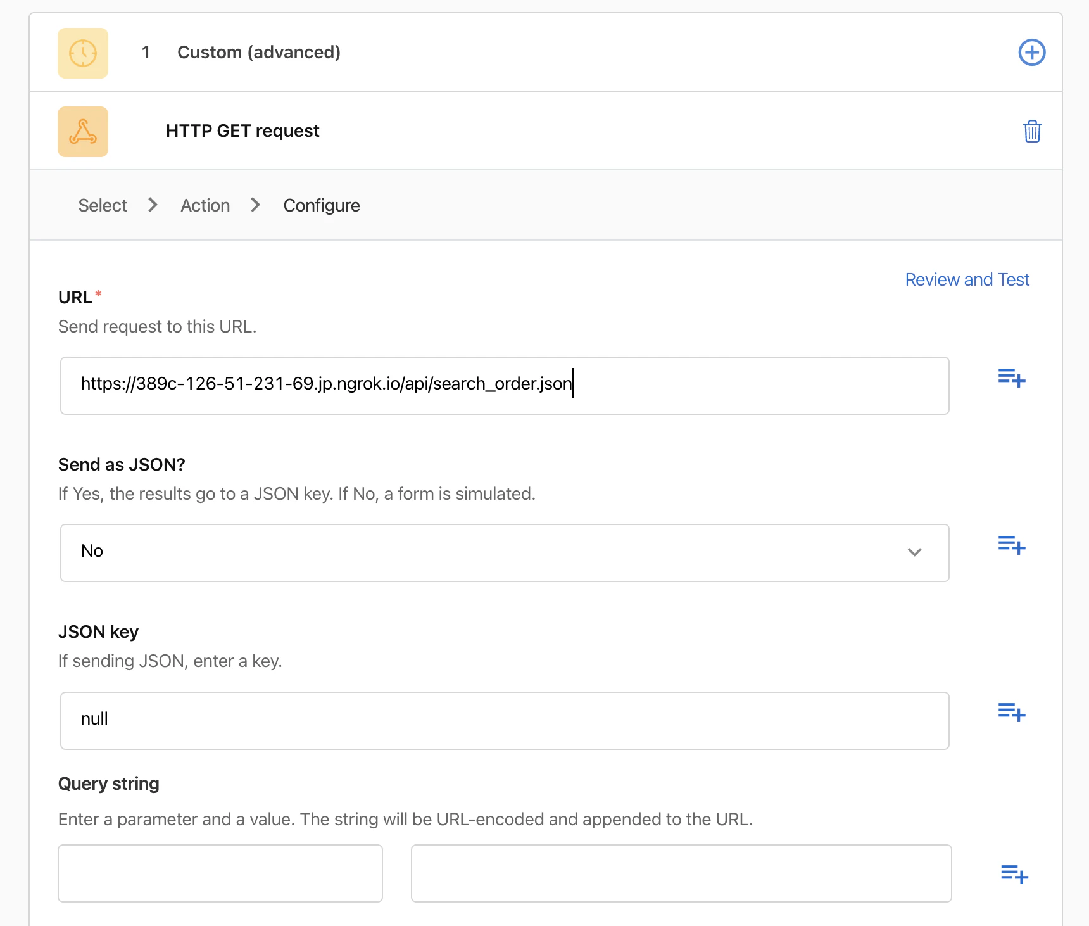Open the Send as JSON dropdown showing No
Viewport: 1089px width, 926px height.
tap(505, 552)
